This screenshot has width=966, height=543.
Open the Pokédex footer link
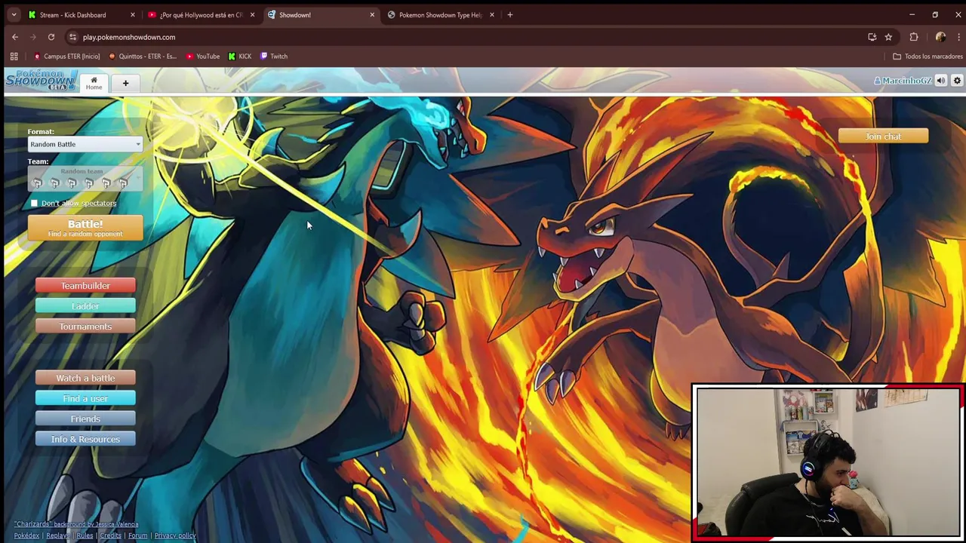pyautogui.click(x=26, y=535)
